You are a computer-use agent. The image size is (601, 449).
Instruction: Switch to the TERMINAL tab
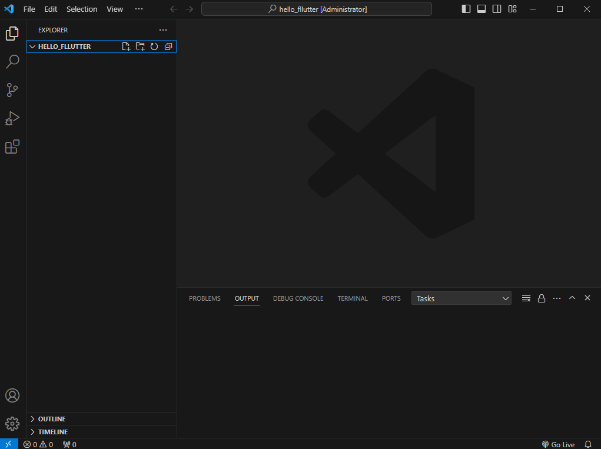353,298
